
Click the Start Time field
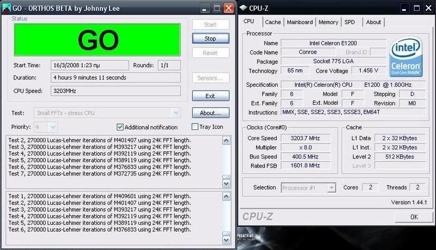pos(90,65)
